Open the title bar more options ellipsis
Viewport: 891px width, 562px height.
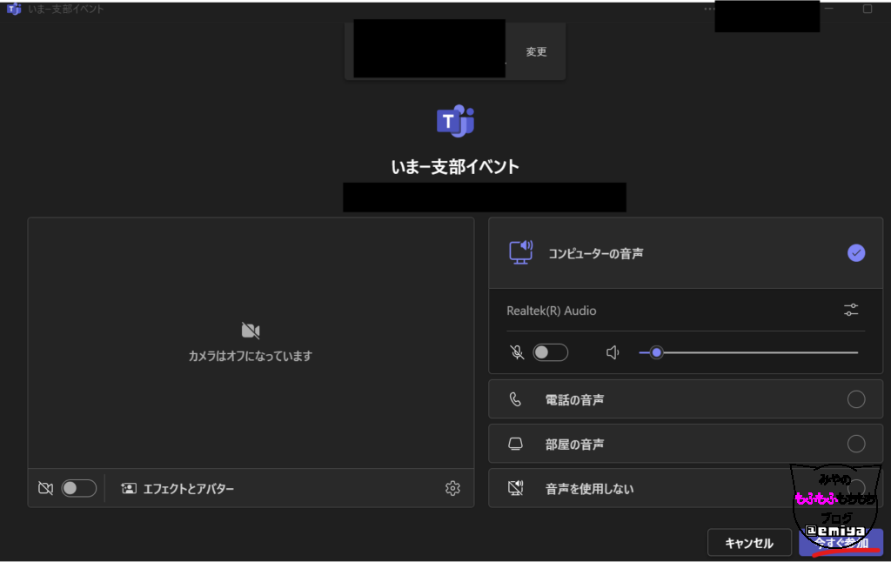pyautogui.click(x=709, y=9)
